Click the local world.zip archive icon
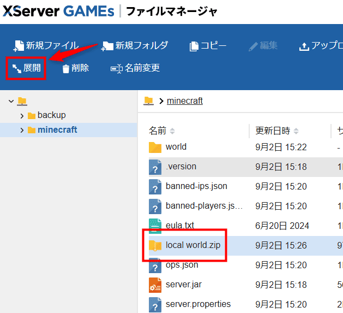343x313 pixels. [155, 245]
